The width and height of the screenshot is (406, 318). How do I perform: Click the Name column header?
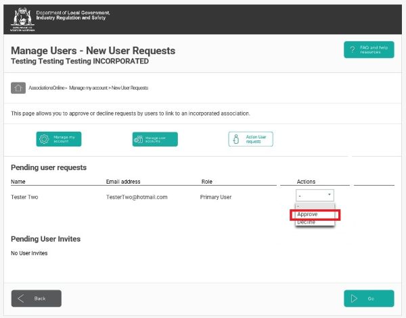pos(18,182)
